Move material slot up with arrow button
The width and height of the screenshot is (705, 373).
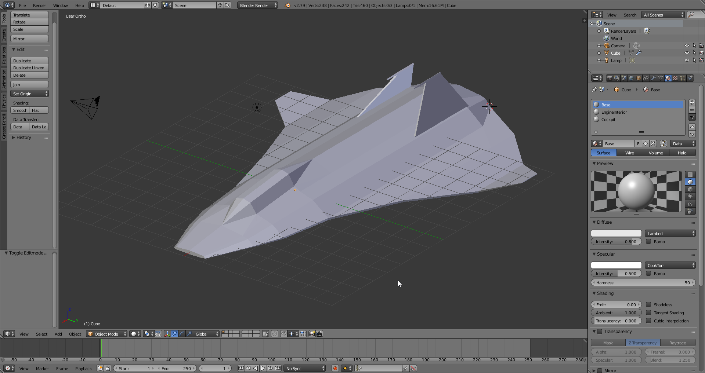(x=692, y=127)
